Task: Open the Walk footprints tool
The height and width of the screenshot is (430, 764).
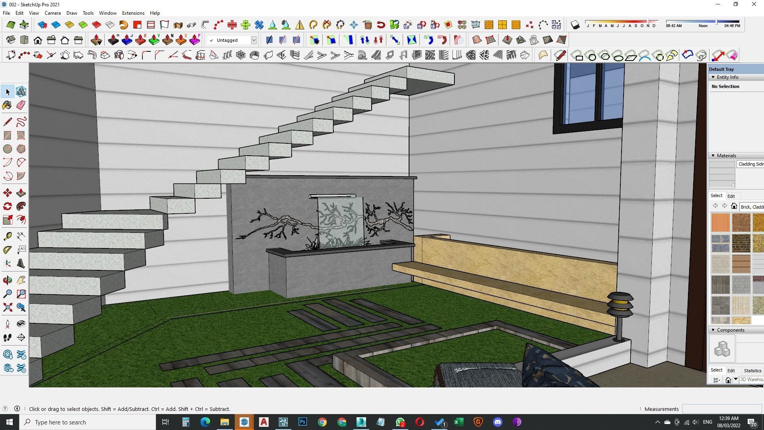Action: click(x=7, y=338)
